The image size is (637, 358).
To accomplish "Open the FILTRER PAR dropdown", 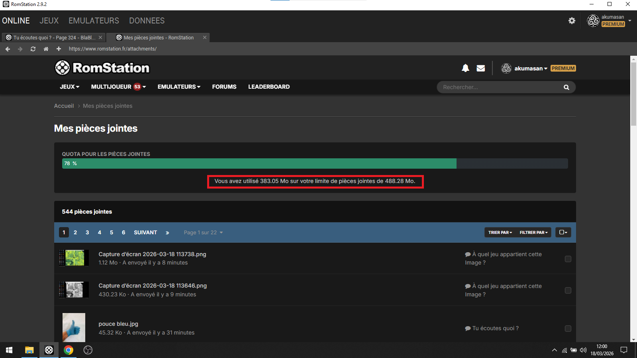I will coord(533,232).
